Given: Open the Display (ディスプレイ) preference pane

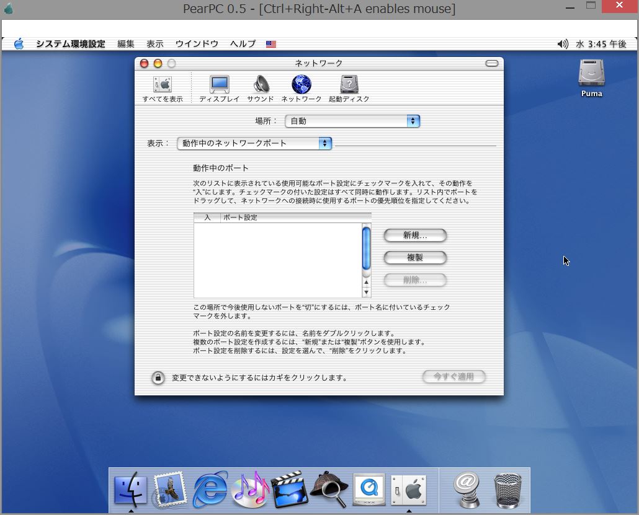Looking at the screenshot, I should [x=219, y=89].
